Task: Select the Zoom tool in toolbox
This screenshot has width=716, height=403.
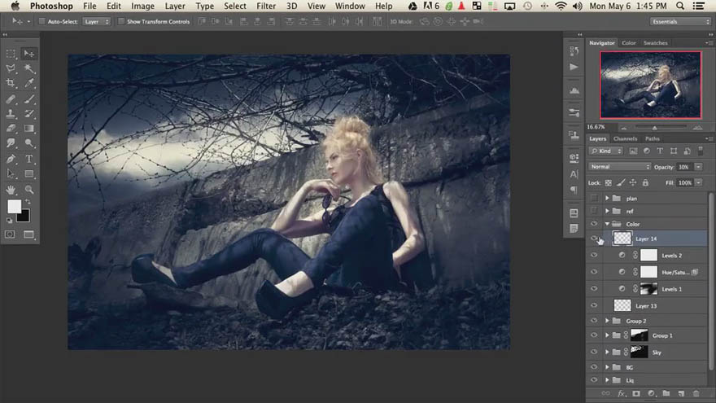Action: 28,189
